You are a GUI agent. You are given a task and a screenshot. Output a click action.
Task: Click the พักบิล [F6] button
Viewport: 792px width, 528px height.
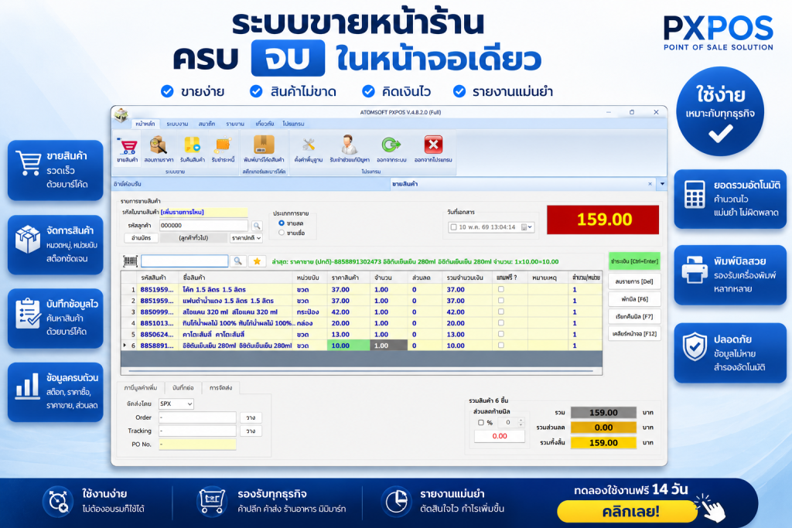tap(634, 299)
